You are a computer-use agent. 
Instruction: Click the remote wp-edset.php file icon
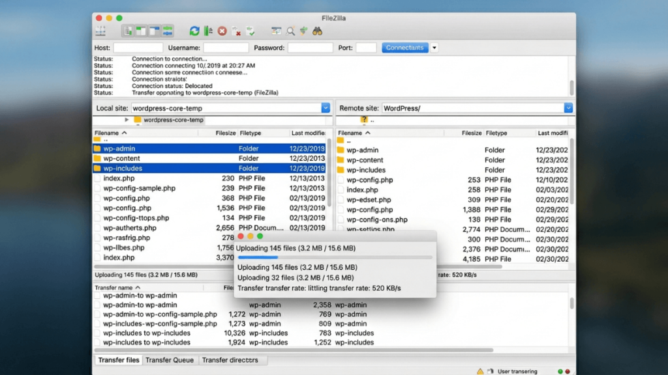click(x=341, y=200)
